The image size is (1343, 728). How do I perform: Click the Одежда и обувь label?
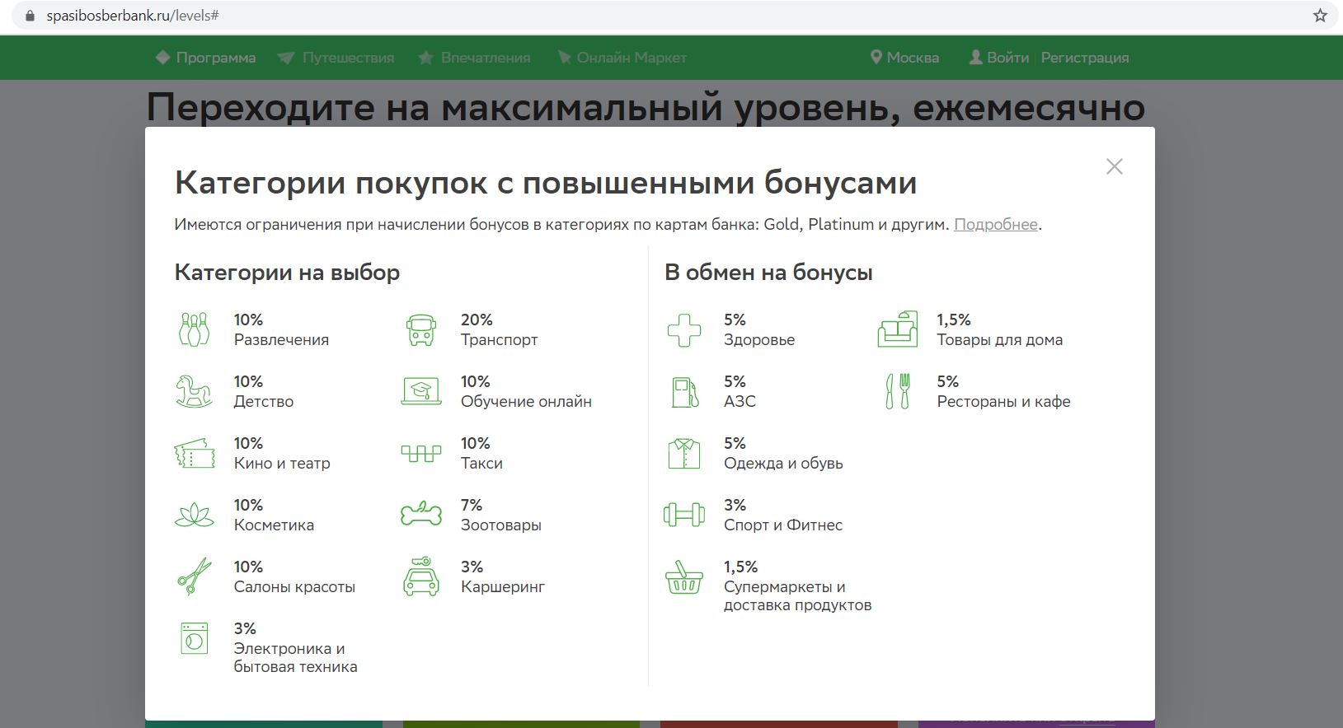[x=783, y=464]
